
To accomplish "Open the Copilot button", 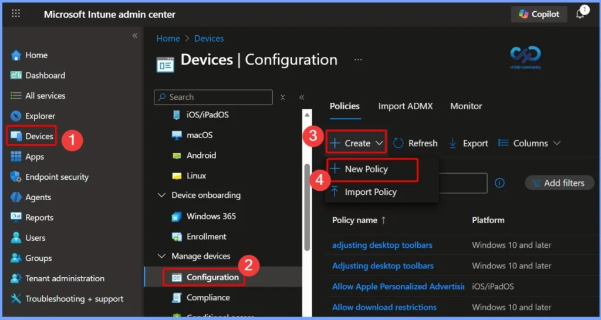I will (539, 14).
